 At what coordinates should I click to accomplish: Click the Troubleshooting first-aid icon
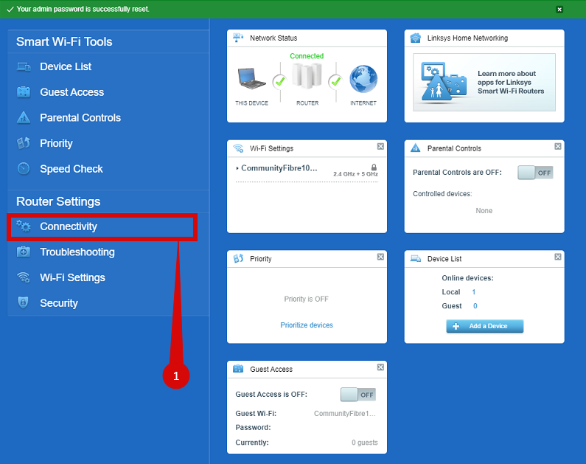click(x=24, y=252)
